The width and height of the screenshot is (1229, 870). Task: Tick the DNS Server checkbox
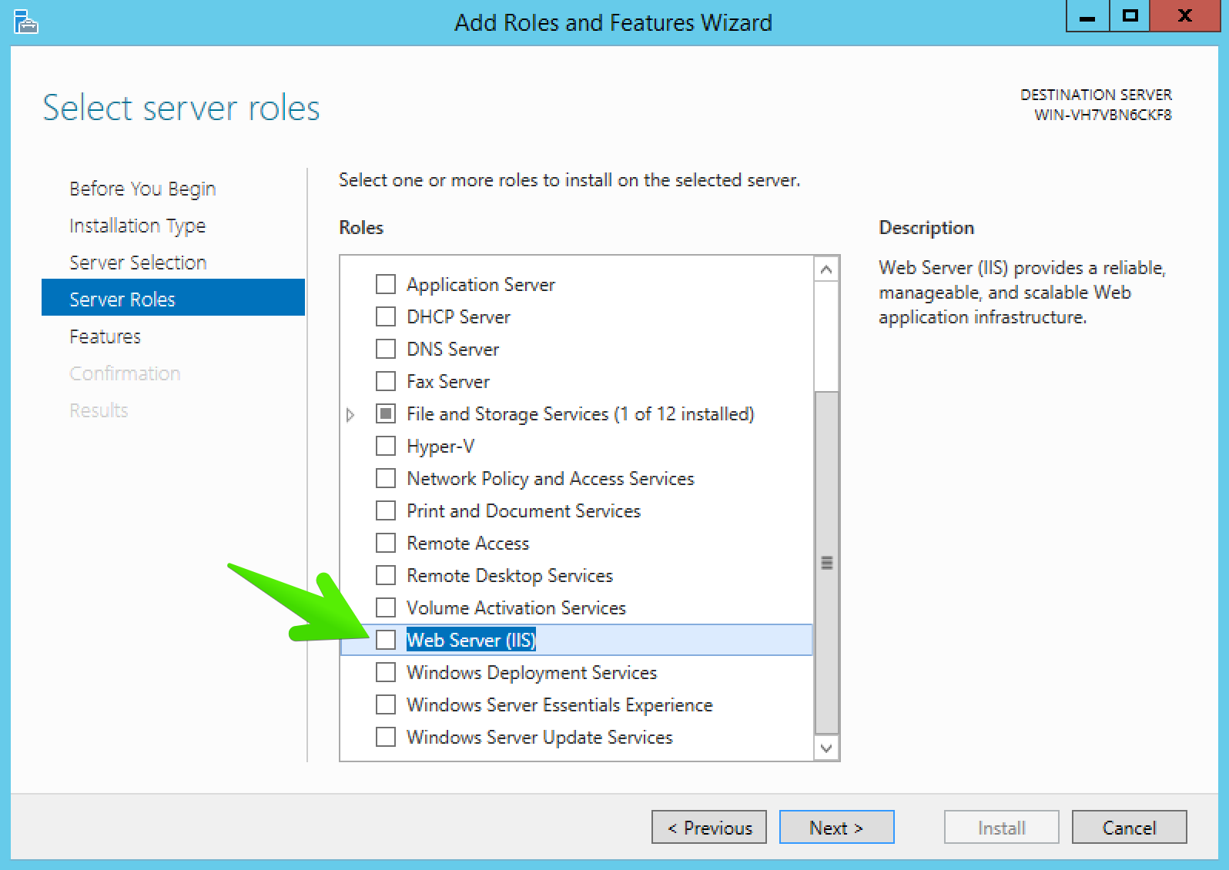point(386,349)
